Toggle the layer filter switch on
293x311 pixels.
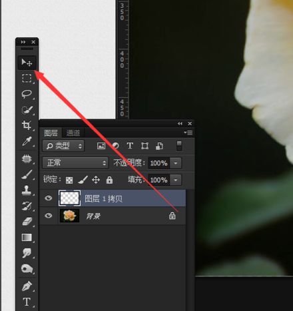tap(179, 146)
